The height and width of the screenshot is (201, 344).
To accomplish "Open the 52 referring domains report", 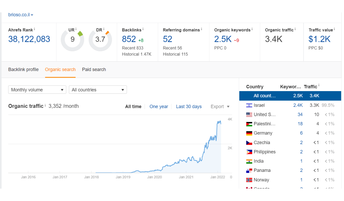I will (x=167, y=39).
